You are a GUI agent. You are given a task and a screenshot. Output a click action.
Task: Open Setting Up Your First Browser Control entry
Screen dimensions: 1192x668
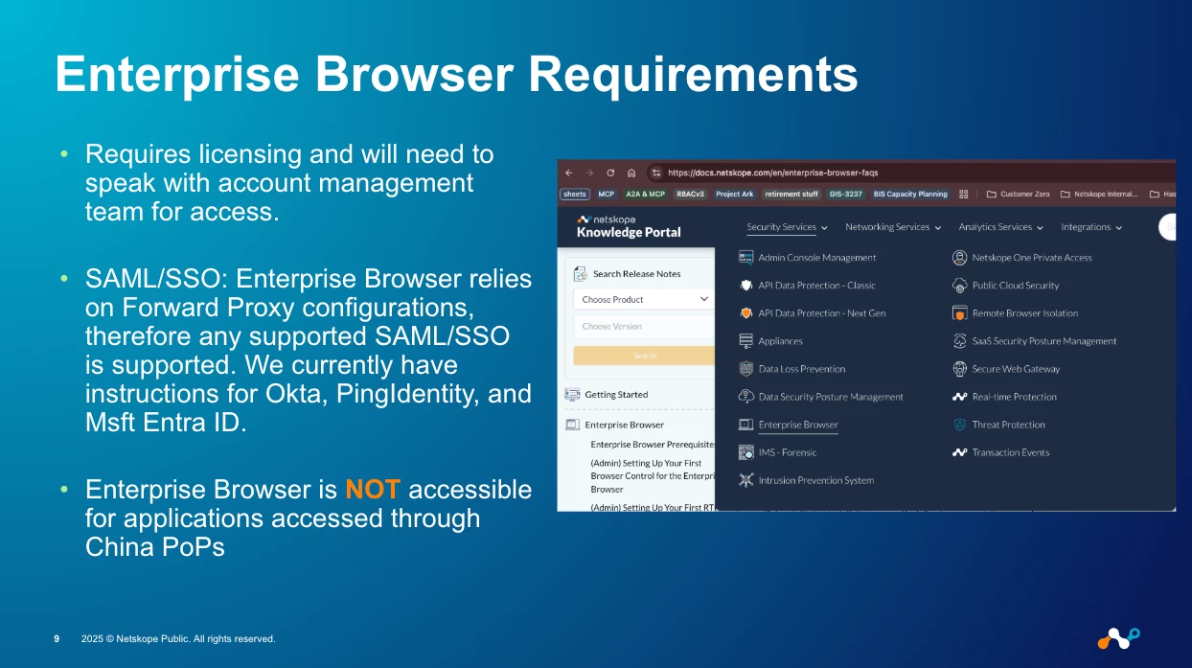click(653, 475)
